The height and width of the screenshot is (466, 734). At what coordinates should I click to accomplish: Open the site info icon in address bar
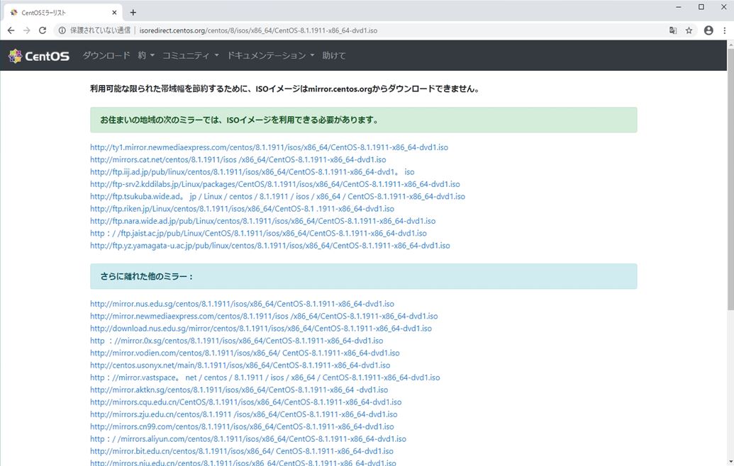pyautogui.click(x=62, y=30)
